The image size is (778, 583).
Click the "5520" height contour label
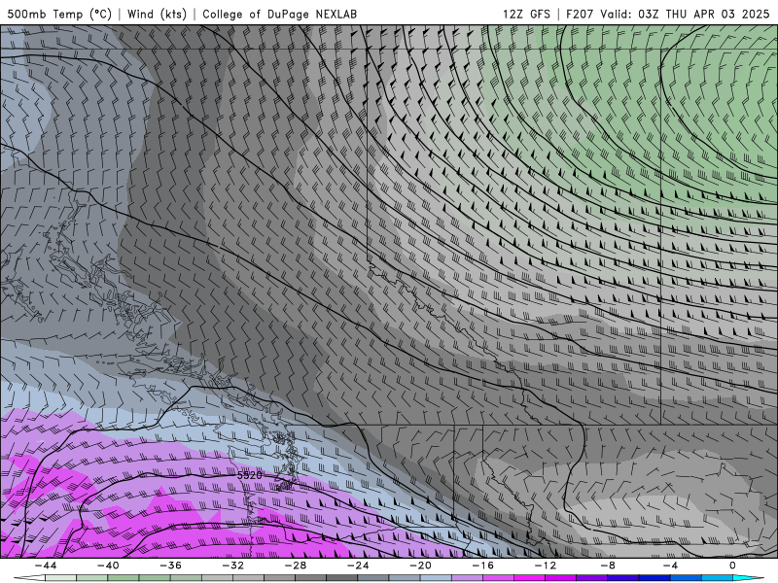tap(249, 475)
